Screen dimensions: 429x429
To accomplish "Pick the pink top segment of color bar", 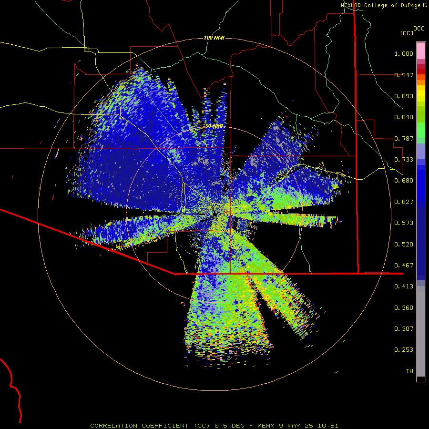I will [421, 51].
